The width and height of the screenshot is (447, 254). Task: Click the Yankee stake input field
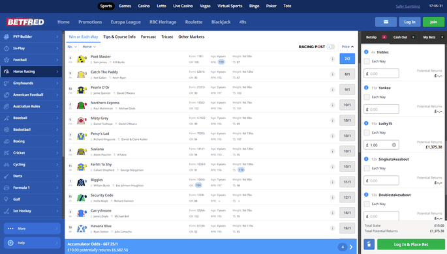(x=382, y=109)
